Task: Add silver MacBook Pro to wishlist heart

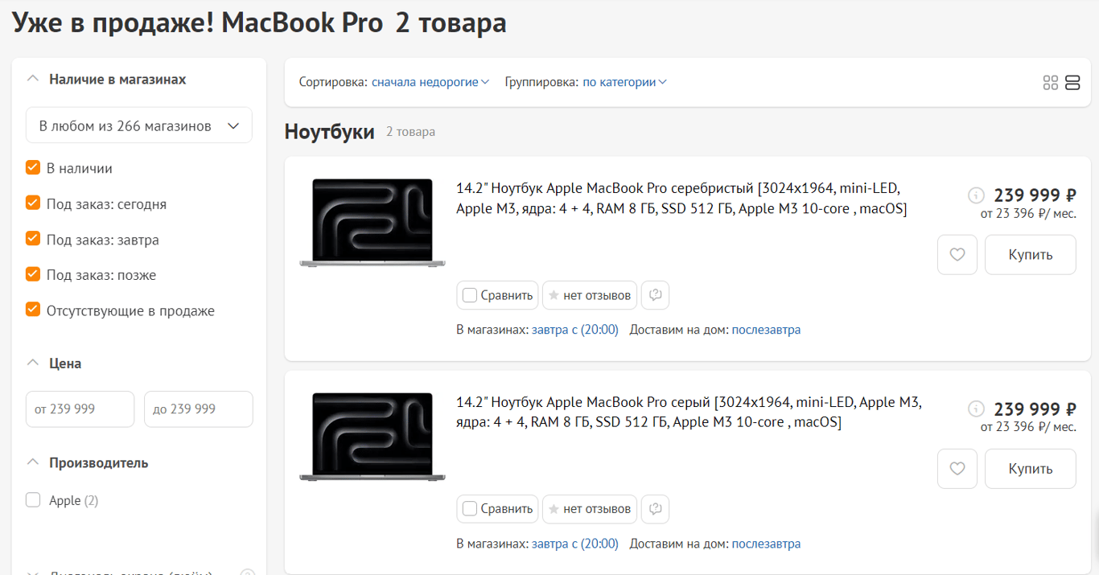Action: (x=957, y=255)
